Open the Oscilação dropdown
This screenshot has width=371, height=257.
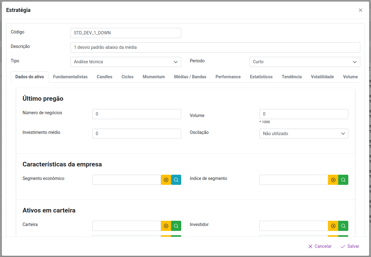coord(304,134)
